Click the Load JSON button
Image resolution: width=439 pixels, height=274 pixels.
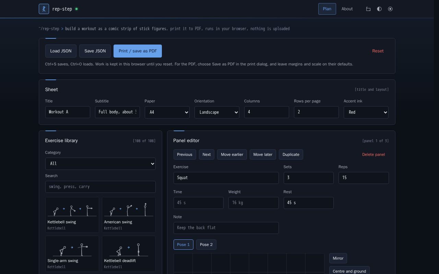61,51
